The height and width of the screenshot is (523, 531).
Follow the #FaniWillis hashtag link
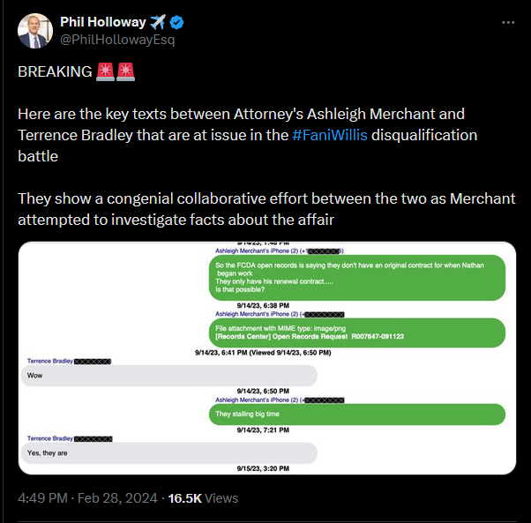[330, 135]
